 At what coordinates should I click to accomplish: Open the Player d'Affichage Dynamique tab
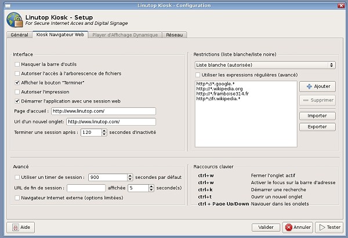[125, 35]
